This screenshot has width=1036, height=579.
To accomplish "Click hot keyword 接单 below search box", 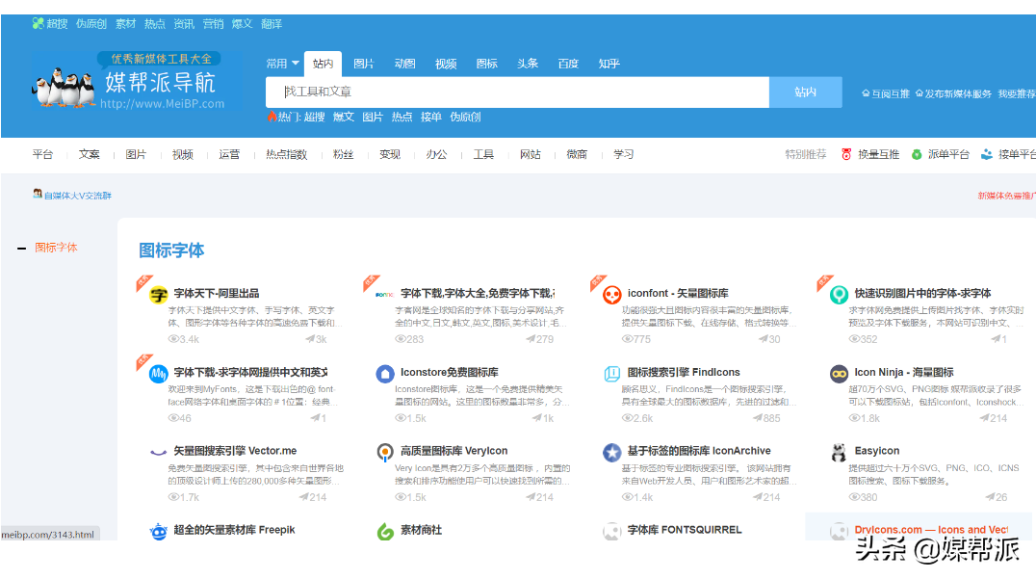I will point(430,117).
